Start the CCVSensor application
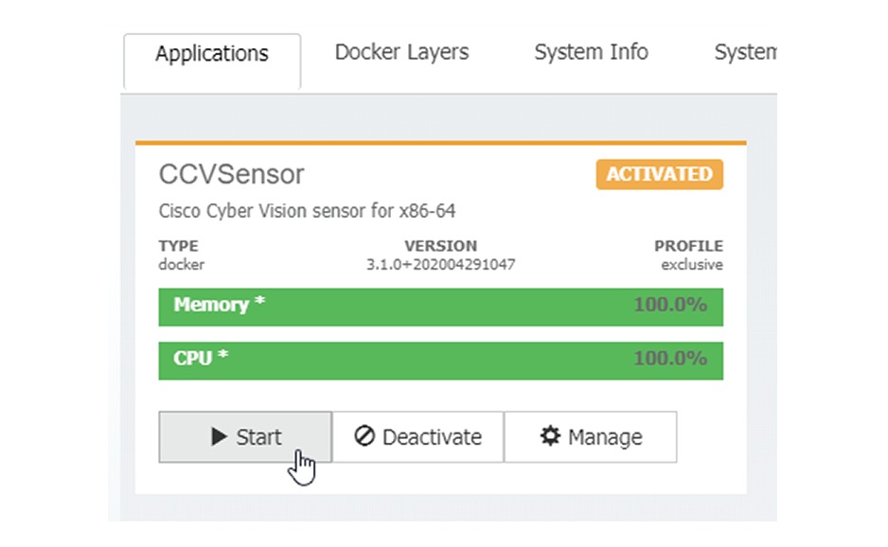Image resolution: width=888 pixels, height=547 pixels. point(244,436)
